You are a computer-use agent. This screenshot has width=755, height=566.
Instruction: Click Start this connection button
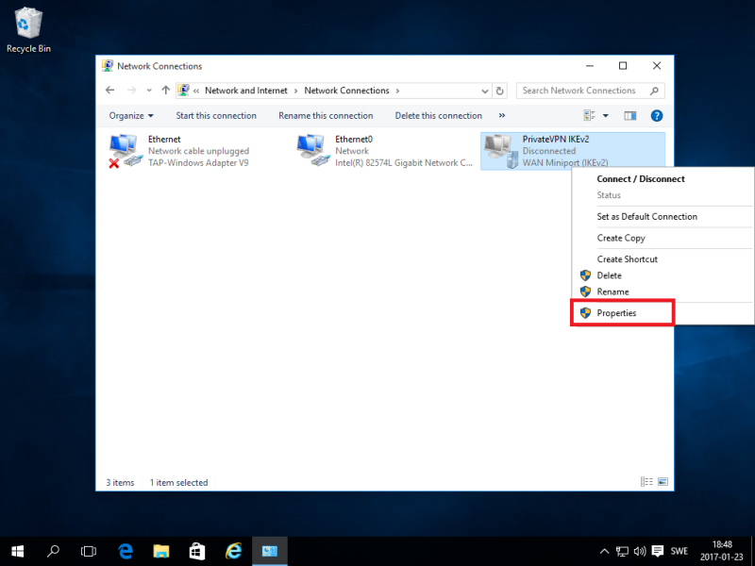point(216,116)
